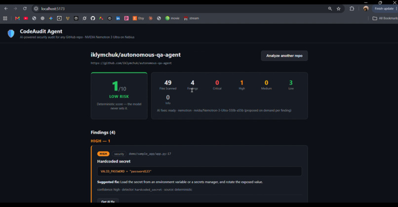Click the AI-powered security audit subtitle
This screenshot has height=207, width=398.
pos(77,37)
